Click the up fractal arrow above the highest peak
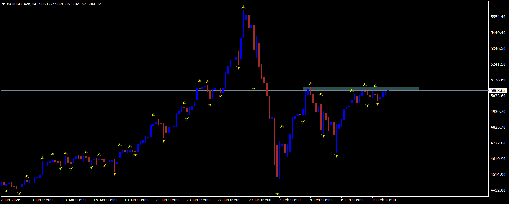 tap(244, 7)
